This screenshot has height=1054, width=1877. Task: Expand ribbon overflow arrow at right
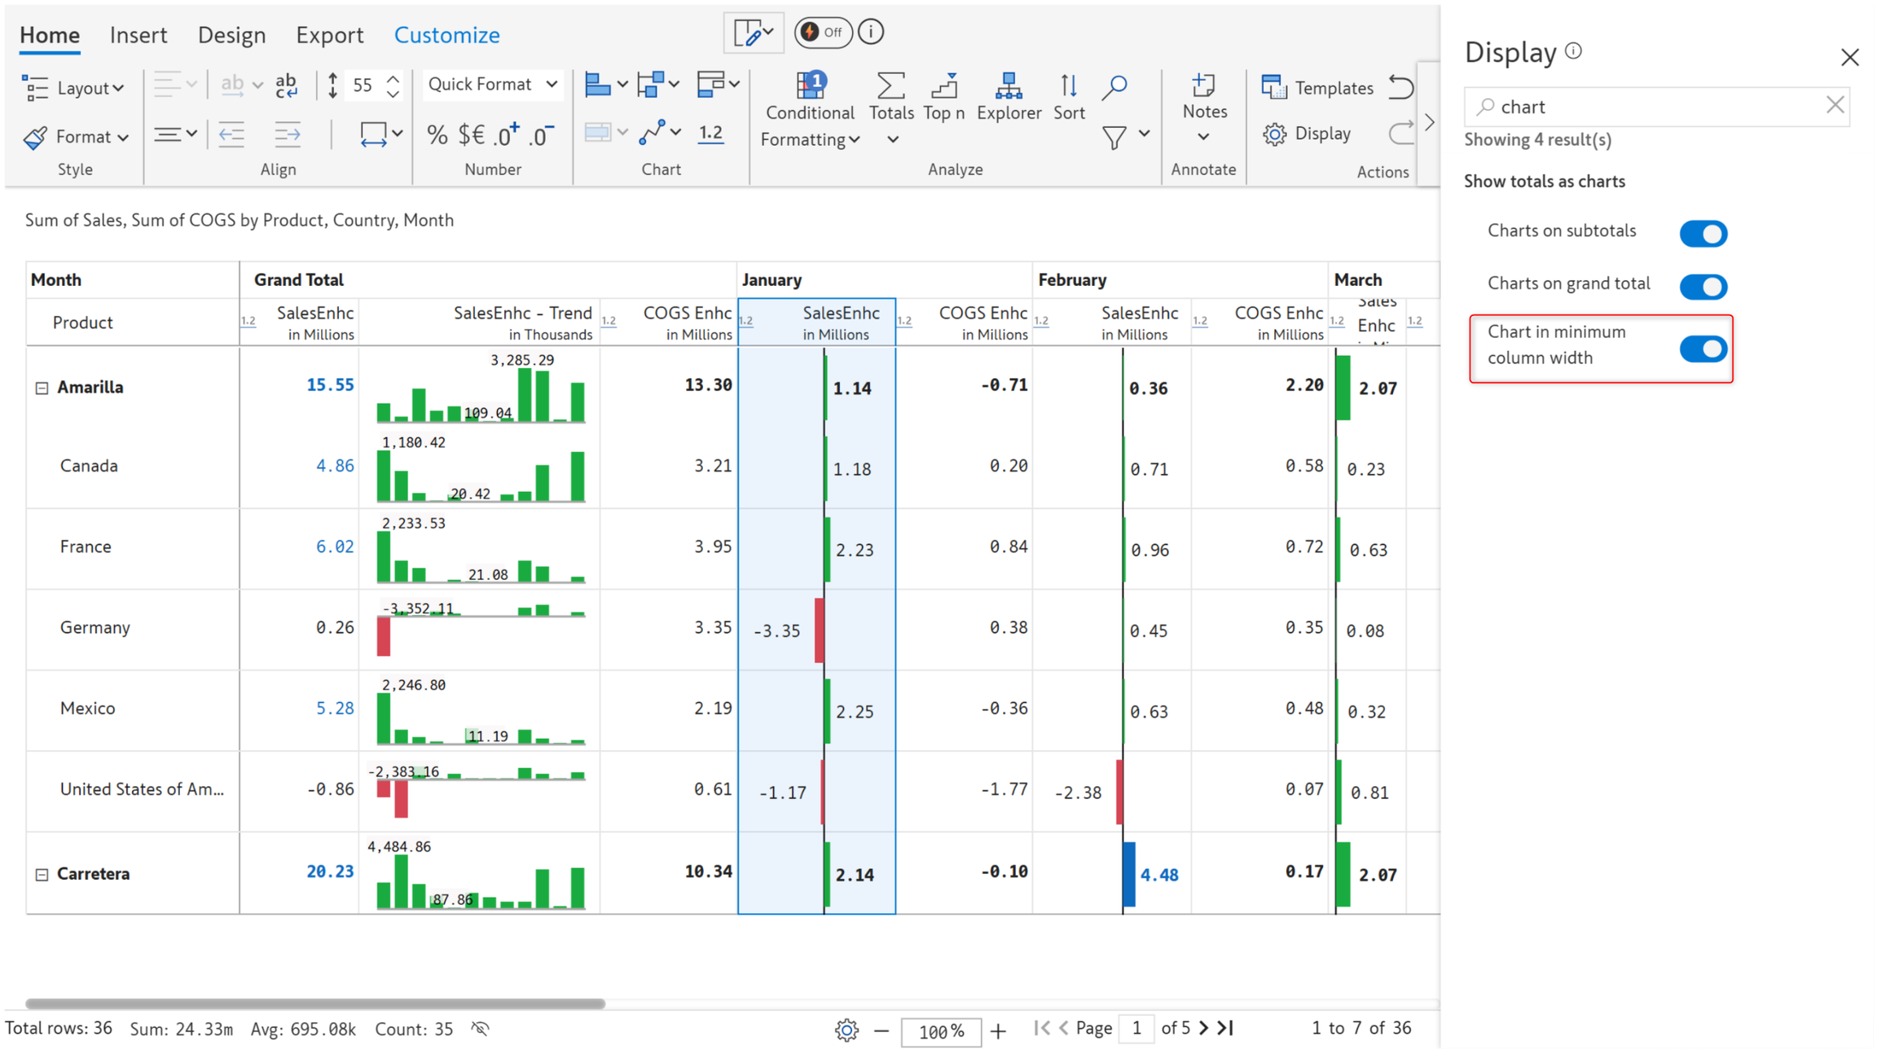tap(1429, 123)
